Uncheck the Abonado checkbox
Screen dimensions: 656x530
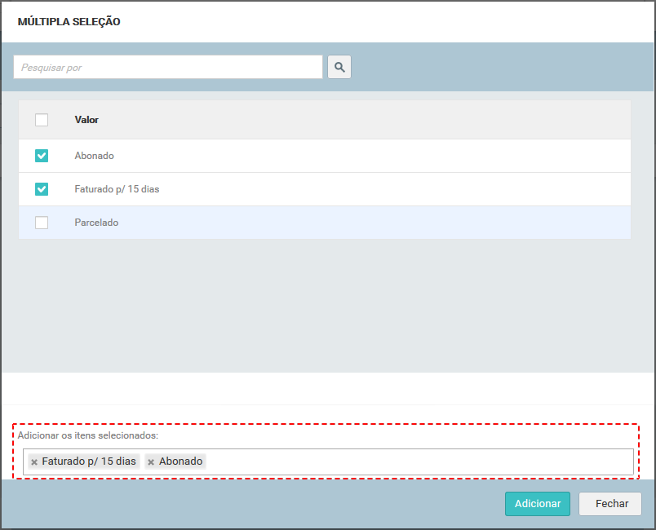click(x=42, y=156)
